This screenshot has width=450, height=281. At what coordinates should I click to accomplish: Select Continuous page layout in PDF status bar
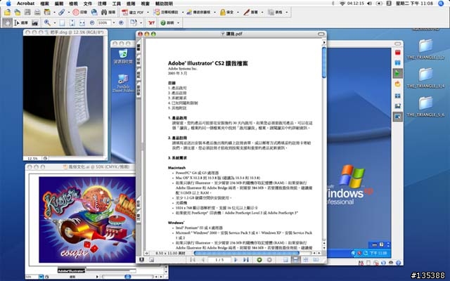tap(295, 260)
